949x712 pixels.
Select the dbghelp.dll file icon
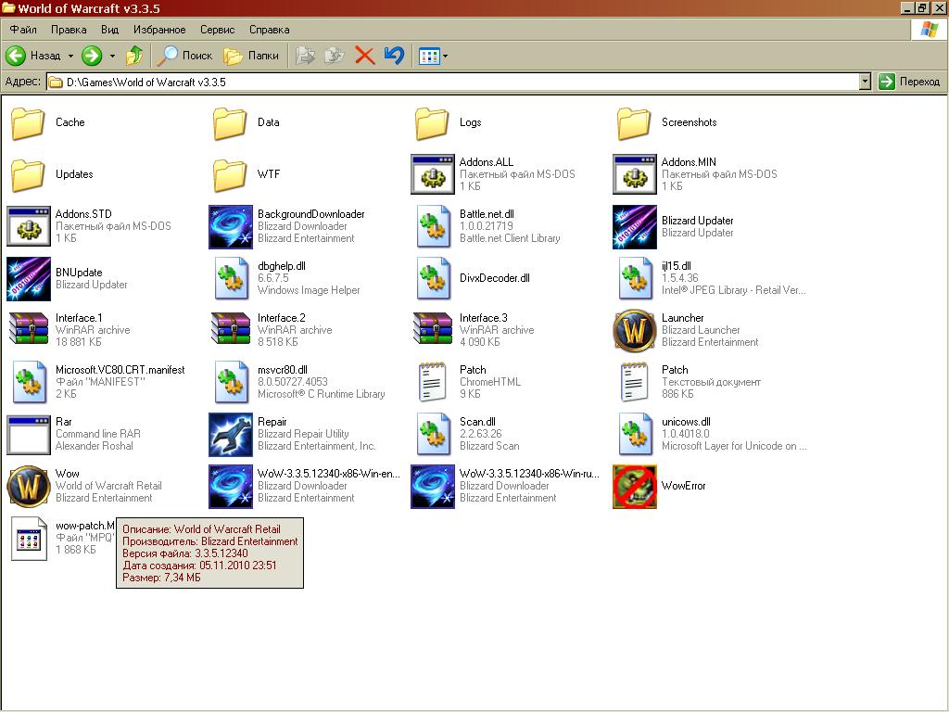tap(231, 278)
